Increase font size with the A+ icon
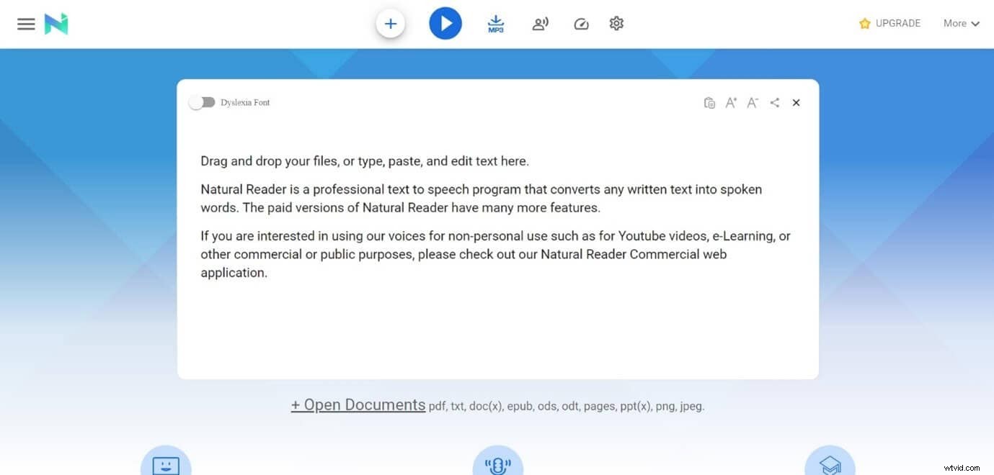 730,102
